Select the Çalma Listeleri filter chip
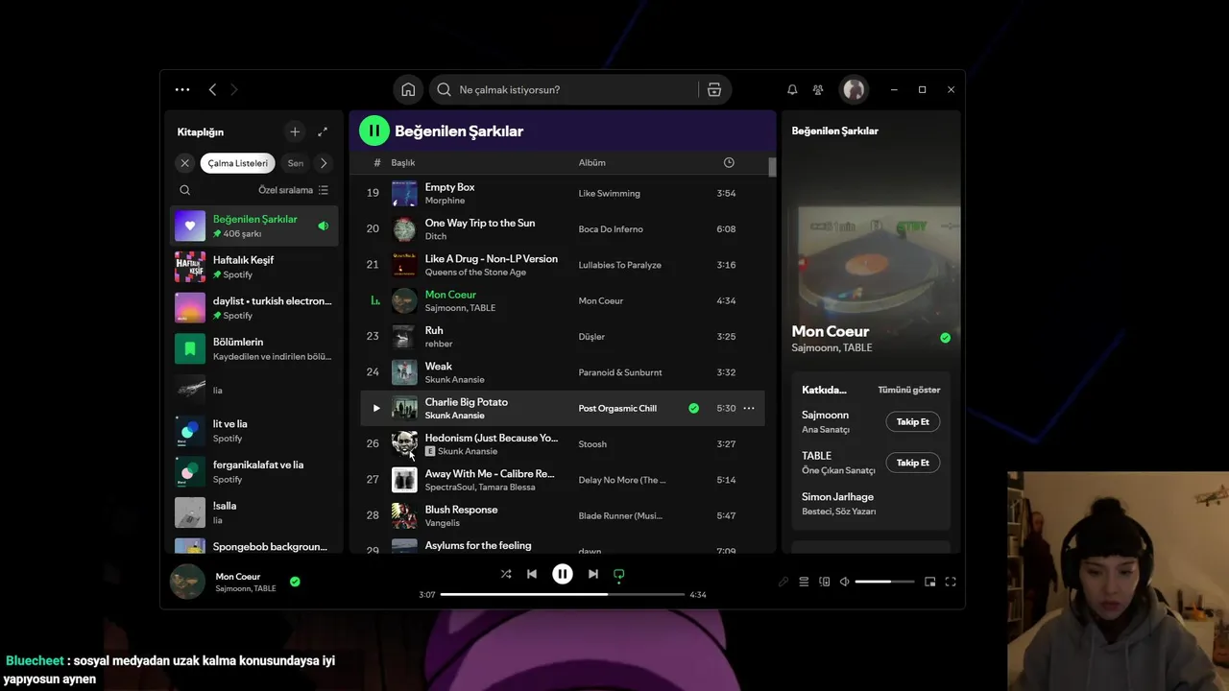Image resolution: width=1229 pixels, height=691 pixels. (237, 163)
